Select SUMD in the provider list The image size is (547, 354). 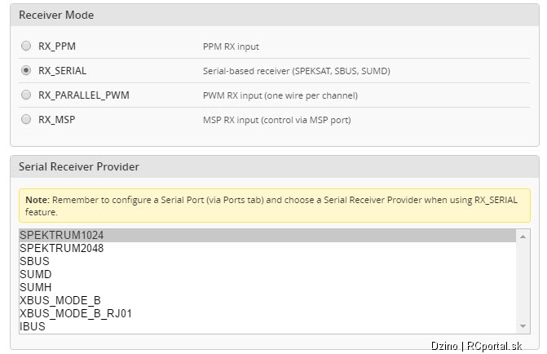point(267,274)
